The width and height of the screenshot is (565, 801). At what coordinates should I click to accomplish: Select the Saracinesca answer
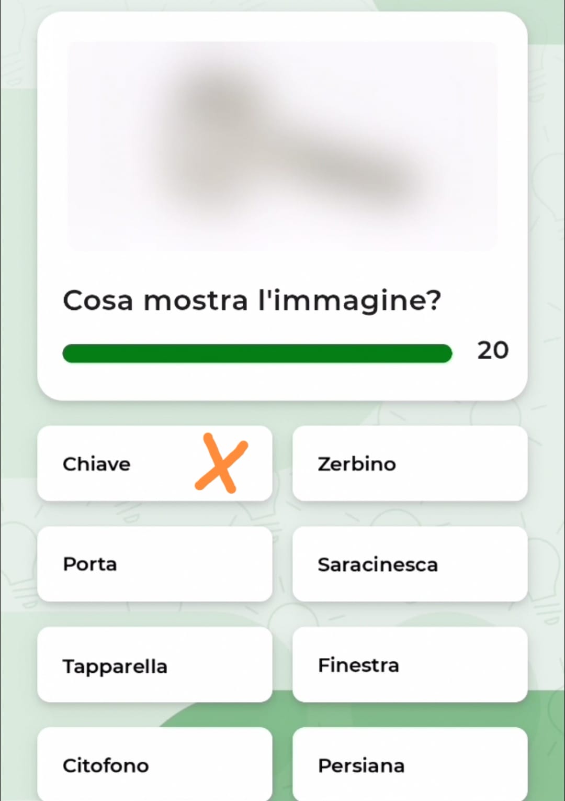[409, 564]
